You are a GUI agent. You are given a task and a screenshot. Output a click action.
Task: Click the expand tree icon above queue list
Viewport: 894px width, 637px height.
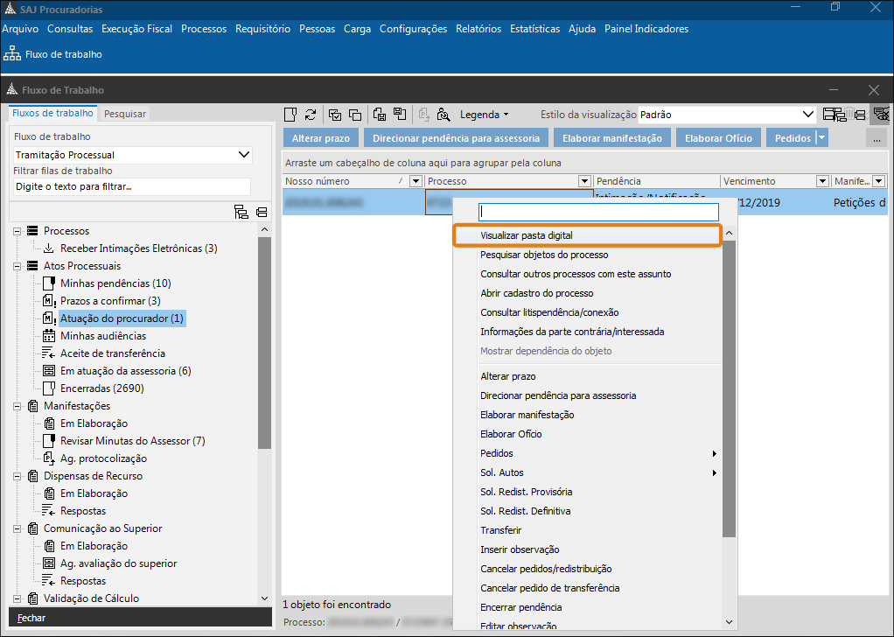coord(241,212)
